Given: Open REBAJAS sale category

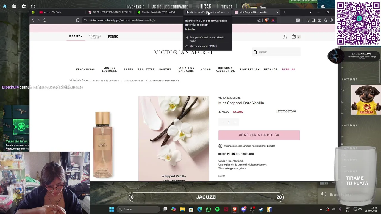Looking at the screenshot, I should (289, 70).
